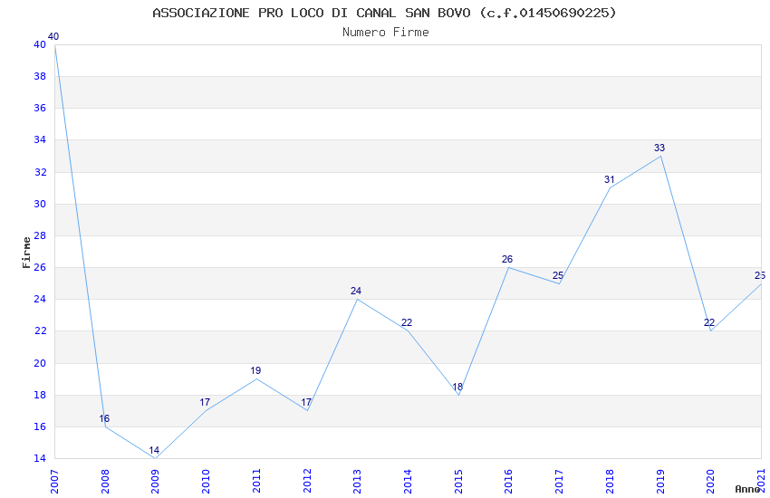Click the data label 25 for year 2017
Image resolution: width=770 pixels, height=498 pixels.
click(558, 275)
